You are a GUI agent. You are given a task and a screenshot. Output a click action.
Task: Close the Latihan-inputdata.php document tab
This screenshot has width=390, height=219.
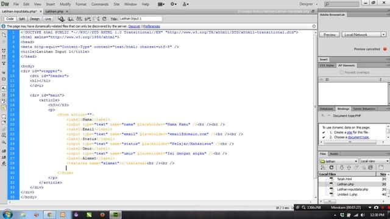[41, 12]
